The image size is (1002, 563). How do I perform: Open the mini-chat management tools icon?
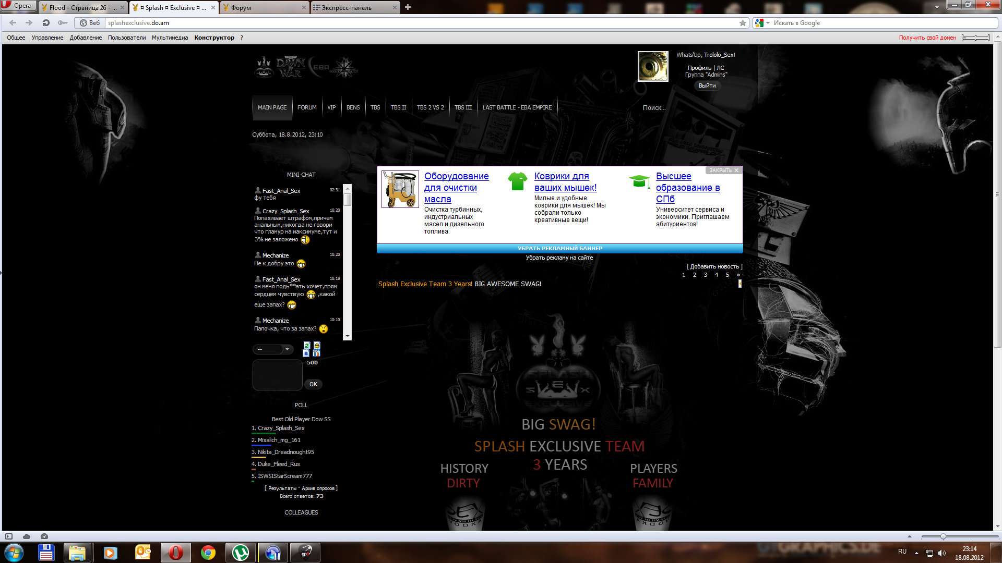(x=317, y=353)
